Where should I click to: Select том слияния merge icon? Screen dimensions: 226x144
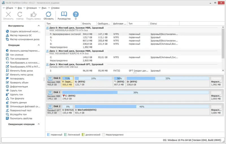click(x=7, y=55)
